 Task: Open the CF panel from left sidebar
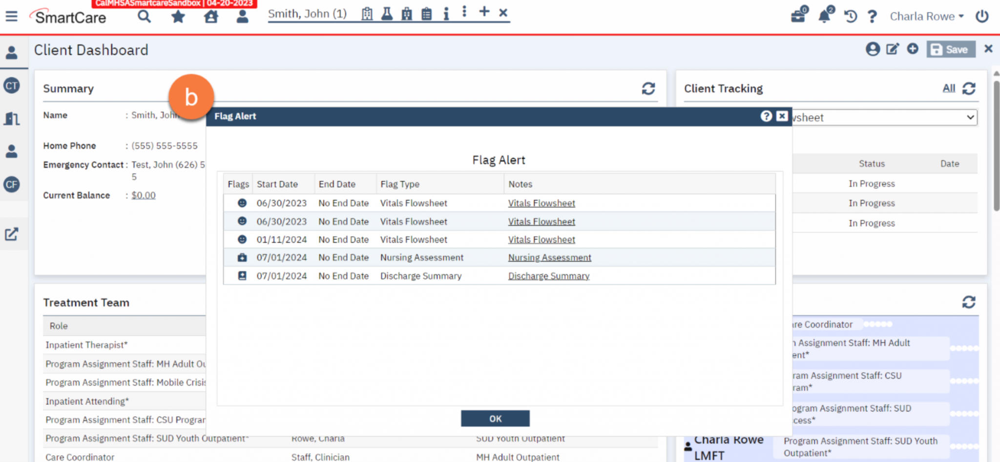point(12,184)
